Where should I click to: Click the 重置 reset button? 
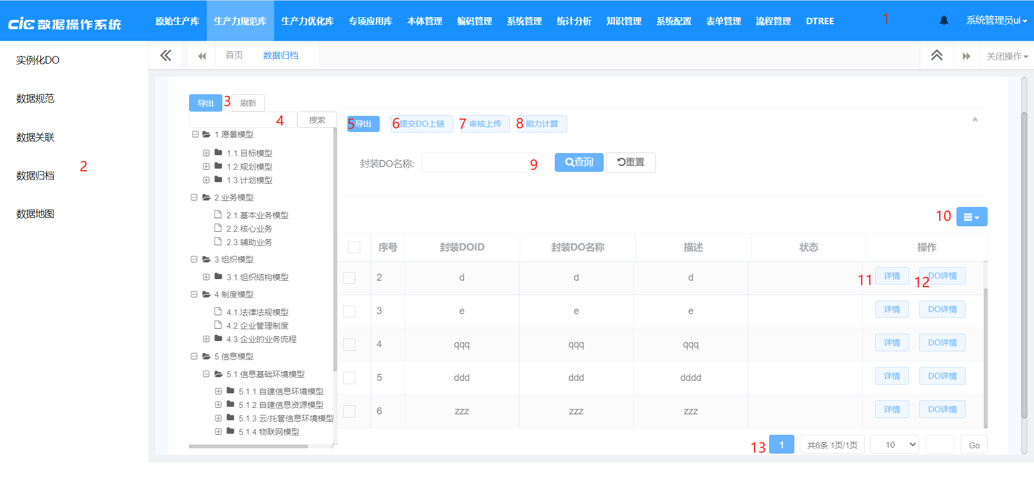[x=631, y=162]
